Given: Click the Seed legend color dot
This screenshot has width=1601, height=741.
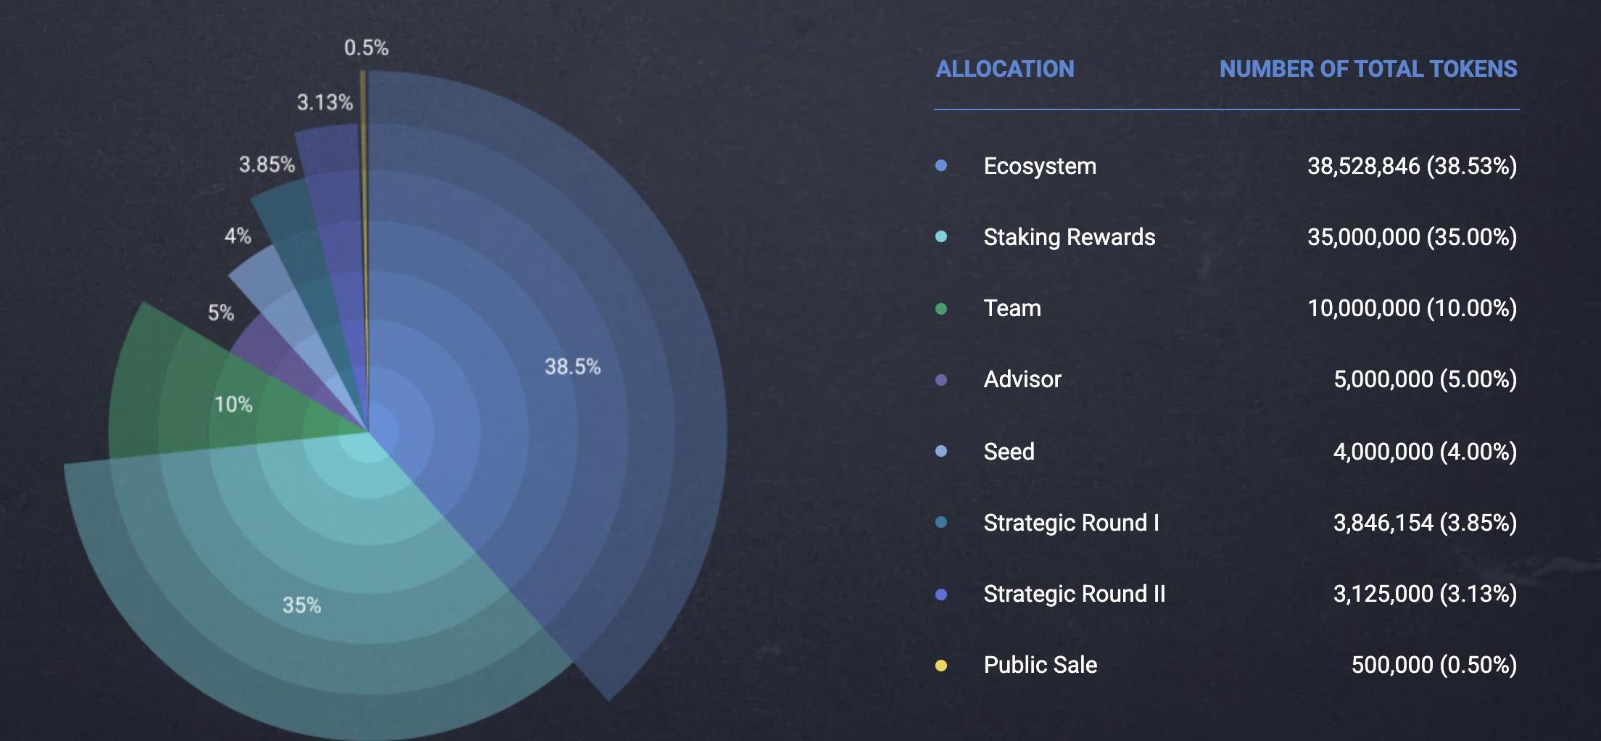Looking at the screenshot, I should click(941, 452).
